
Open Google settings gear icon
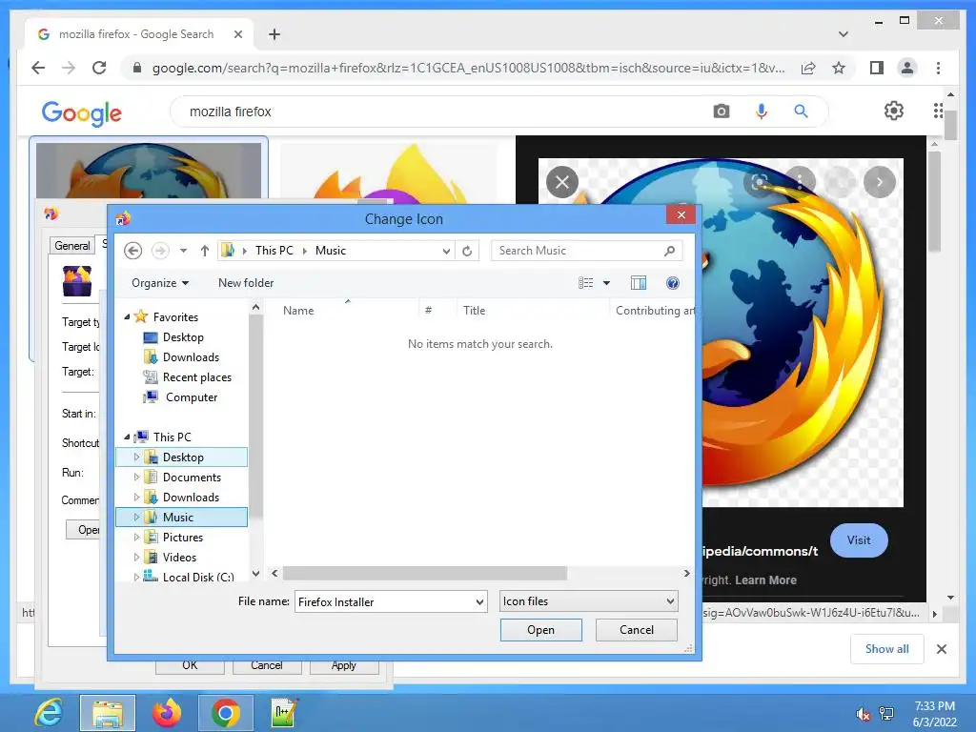click(x=894, y=111)
